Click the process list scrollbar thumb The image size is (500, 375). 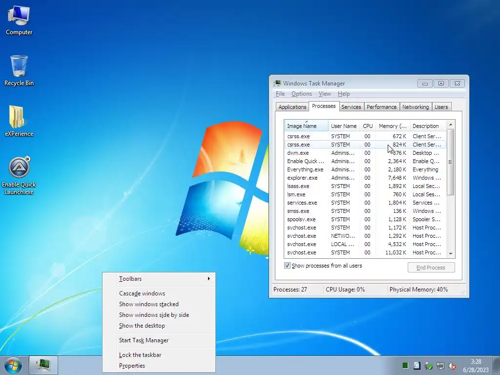[x=451, y=162]
